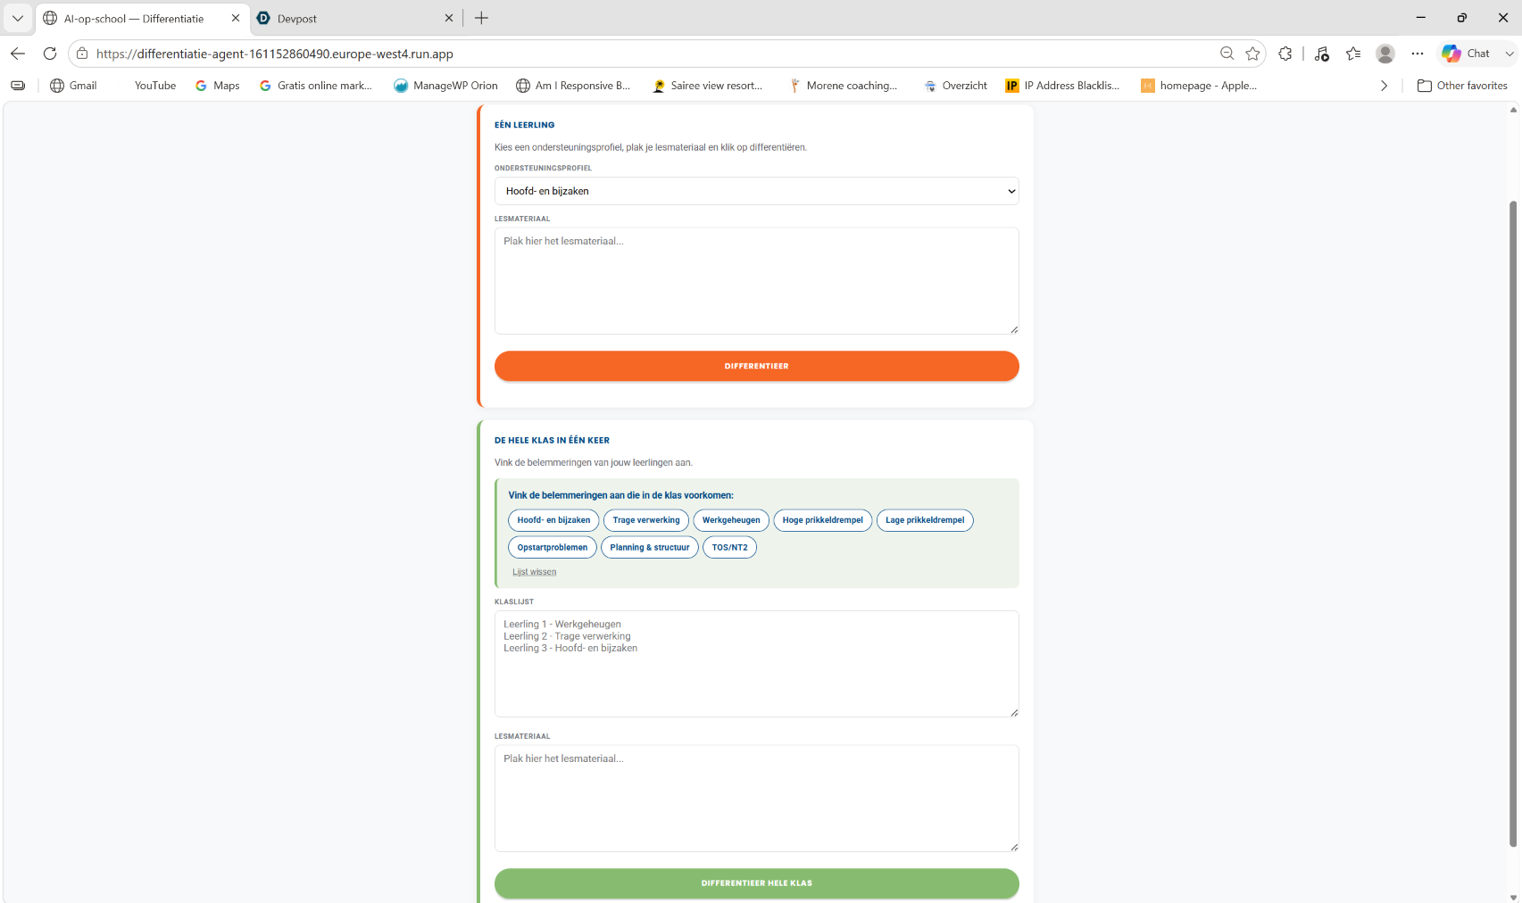Open Sairee view resort bookmark

click(x=708, y=86)
